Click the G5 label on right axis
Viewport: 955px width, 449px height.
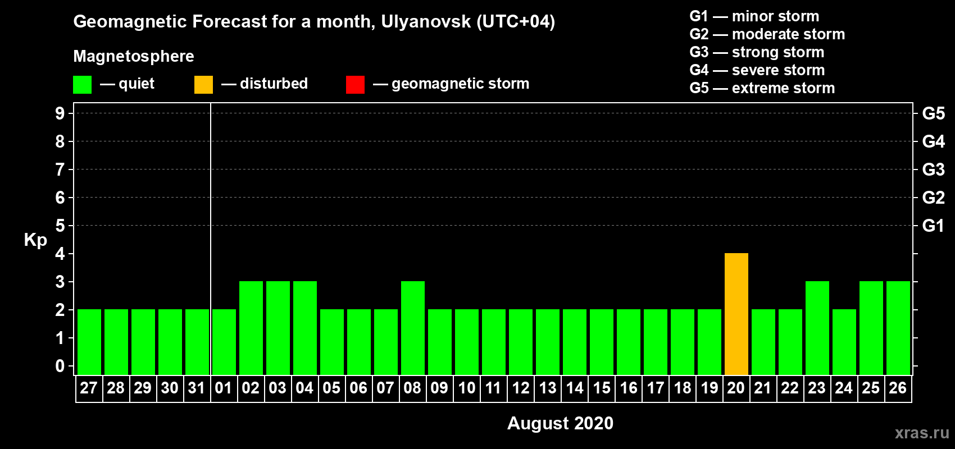coord(934,113)
